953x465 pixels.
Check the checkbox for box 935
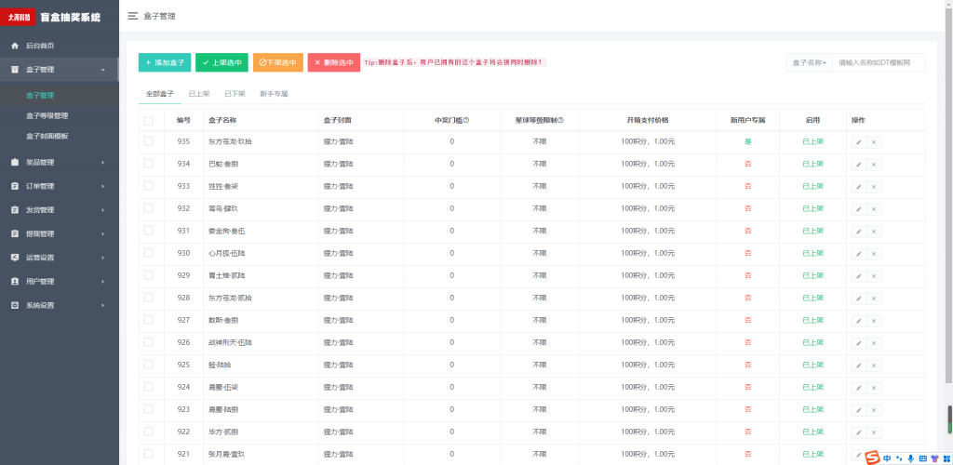(x=148, y=141)
